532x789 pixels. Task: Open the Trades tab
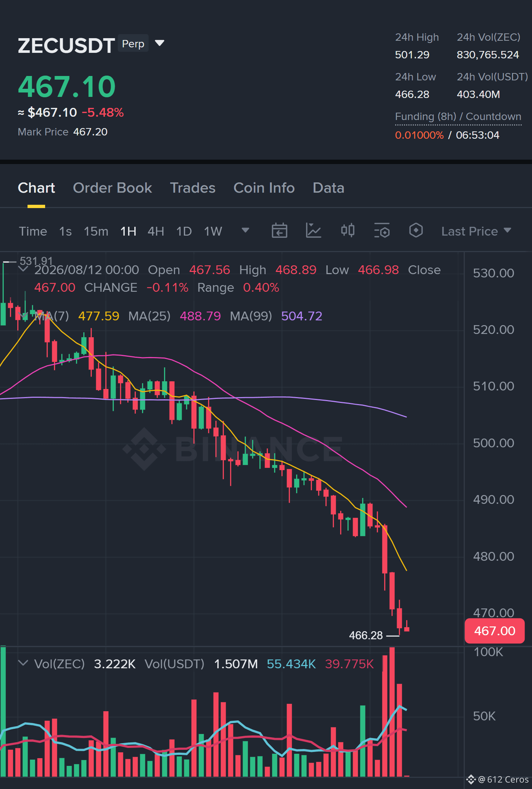pos(193,188)
